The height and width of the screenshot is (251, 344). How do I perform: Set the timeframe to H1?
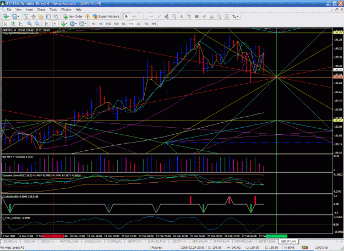tap(123, 24)
